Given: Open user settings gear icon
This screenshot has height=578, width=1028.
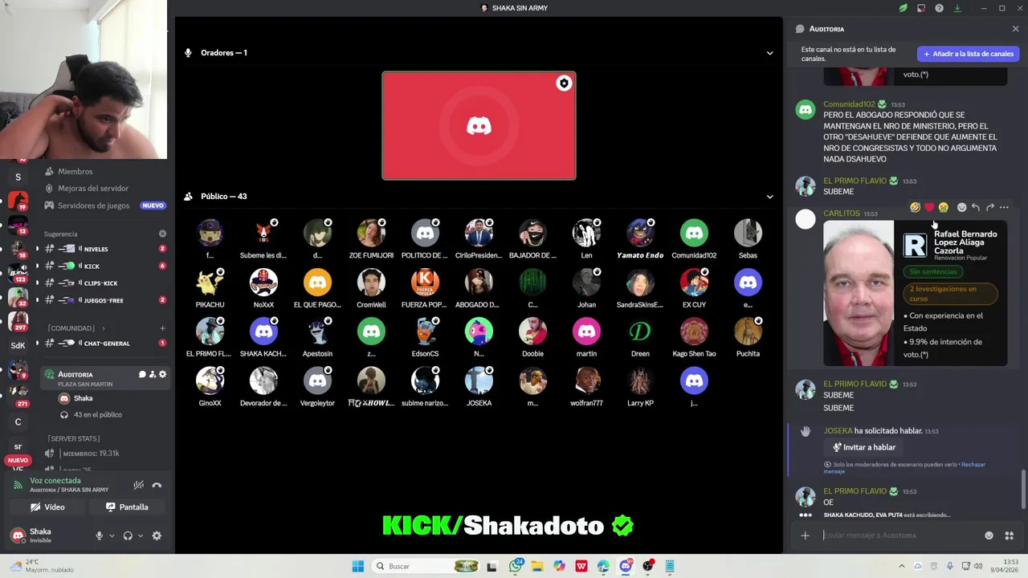Looking at the screenshot, I should (157, 535).
